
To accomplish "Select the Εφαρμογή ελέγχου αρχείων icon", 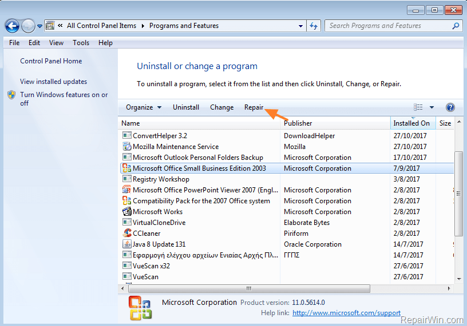I will pos(127,255).
